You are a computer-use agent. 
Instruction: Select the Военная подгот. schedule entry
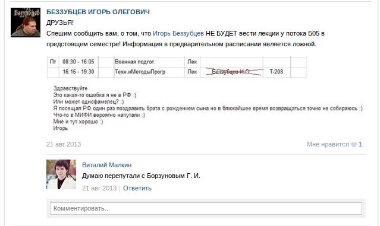click(x=135, y=62)
